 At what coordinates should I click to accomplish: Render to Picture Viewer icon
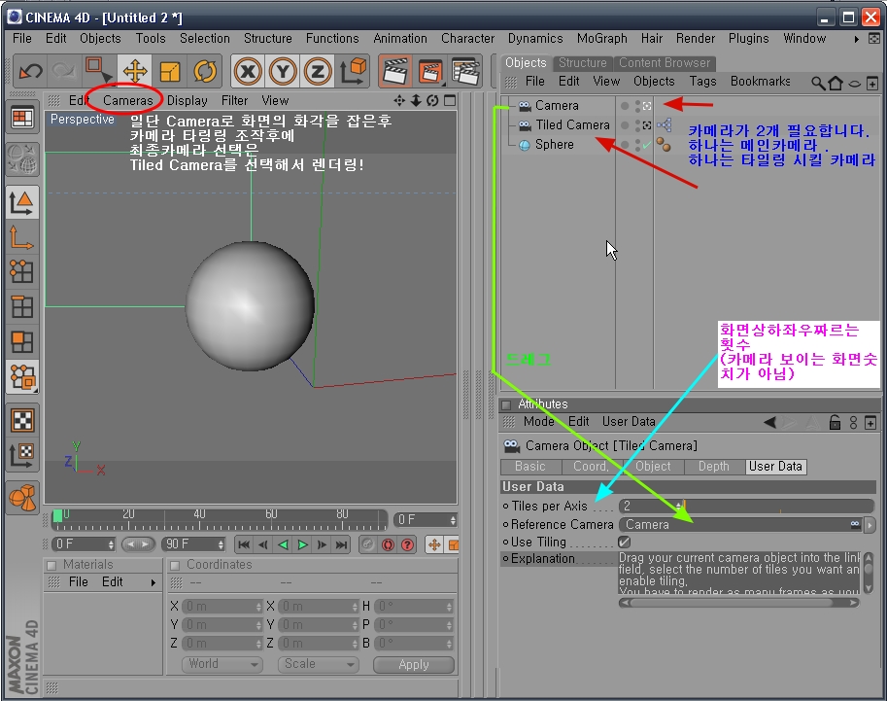430,71
